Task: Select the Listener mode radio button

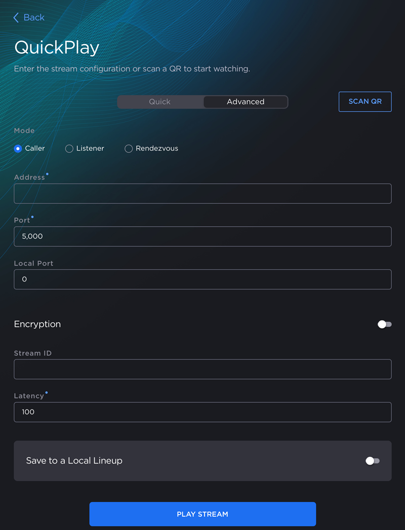Action: click(x=69, y=148)
